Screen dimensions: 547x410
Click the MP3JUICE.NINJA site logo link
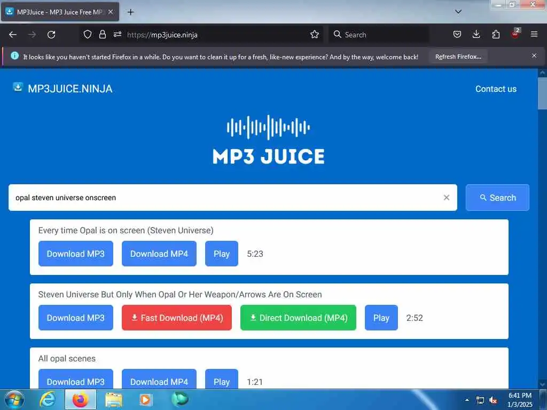click(x=63, y=89)
